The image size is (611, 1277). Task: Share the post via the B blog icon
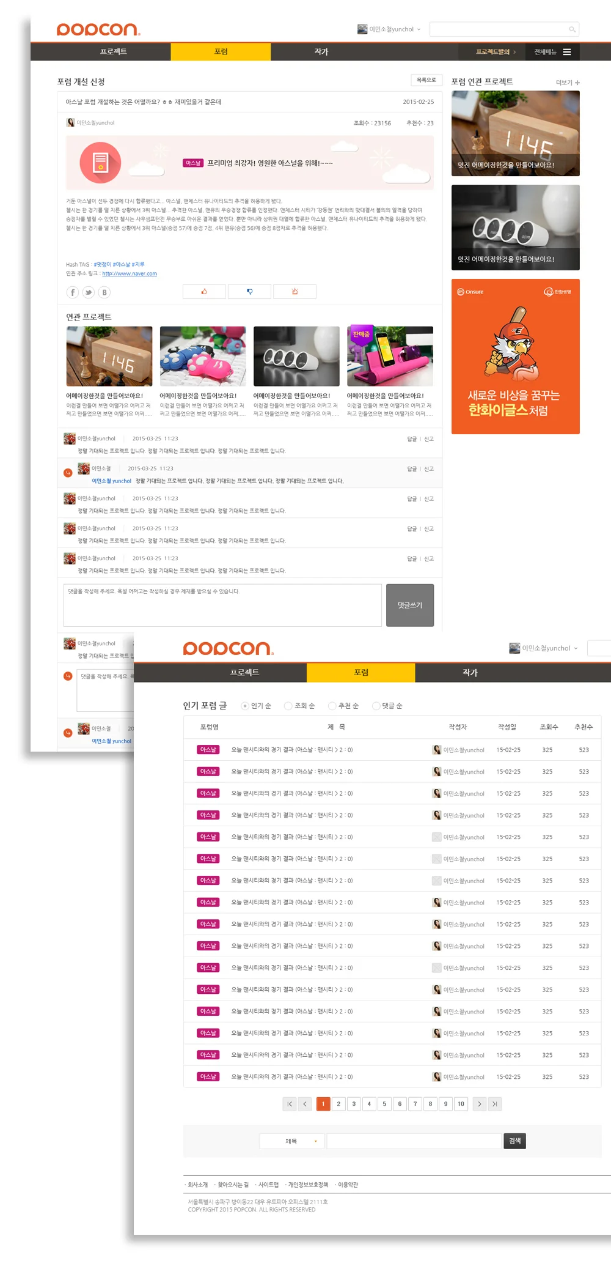[x=104, y=292]
